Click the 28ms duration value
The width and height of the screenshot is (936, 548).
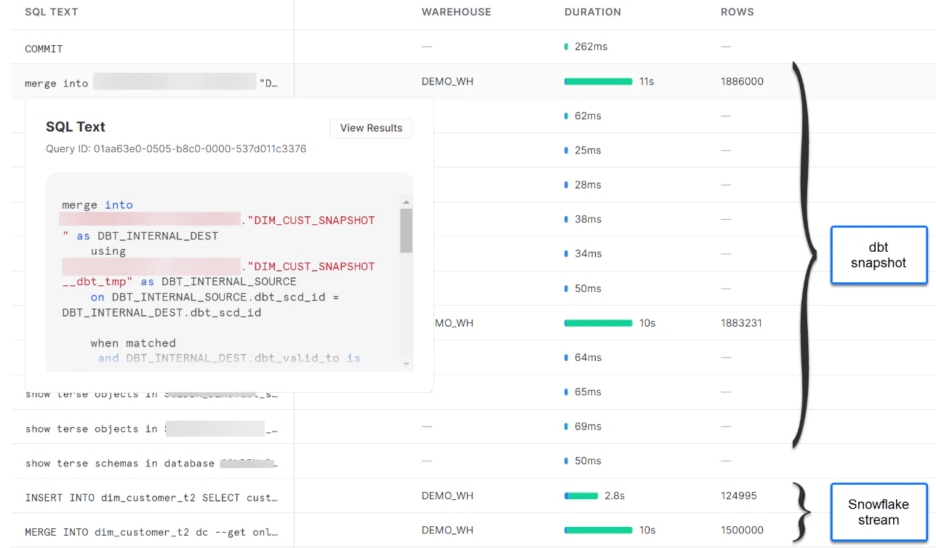click(588, 185)
